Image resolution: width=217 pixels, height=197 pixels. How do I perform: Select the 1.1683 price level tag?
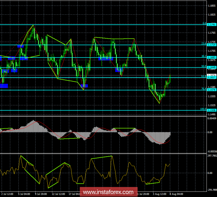point(211,57)
